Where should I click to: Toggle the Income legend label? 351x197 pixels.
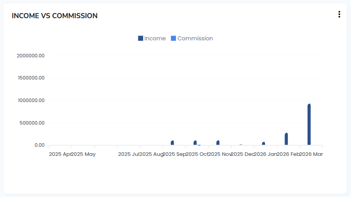pyautogui.click(x=155, y=38)
